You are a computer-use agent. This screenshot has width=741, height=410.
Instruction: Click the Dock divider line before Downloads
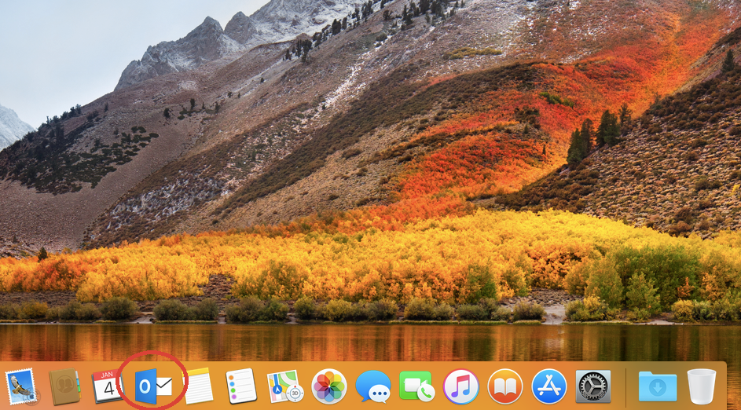tap(625, 386)
